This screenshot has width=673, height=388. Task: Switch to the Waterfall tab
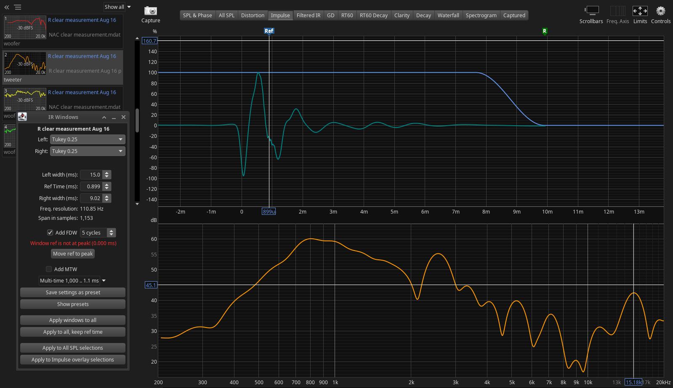tap(448, 15)
